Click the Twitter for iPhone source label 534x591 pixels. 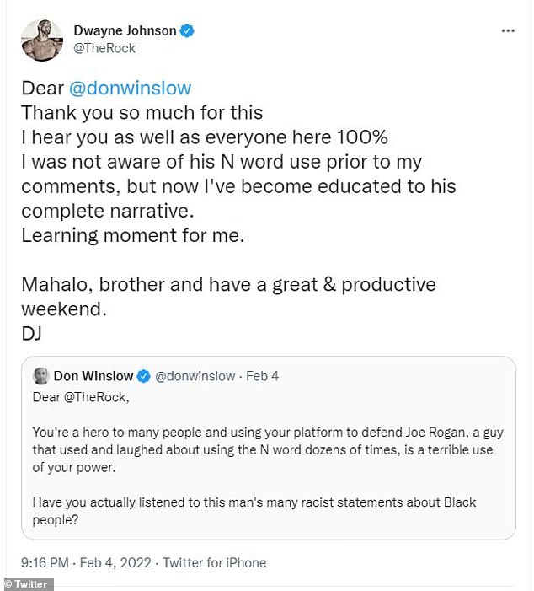214,562
